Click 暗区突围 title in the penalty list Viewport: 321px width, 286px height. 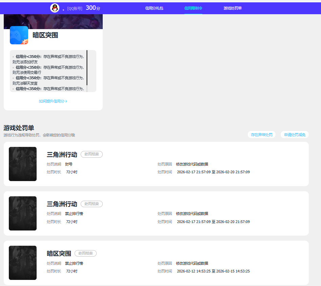click(x=59, y=254)
